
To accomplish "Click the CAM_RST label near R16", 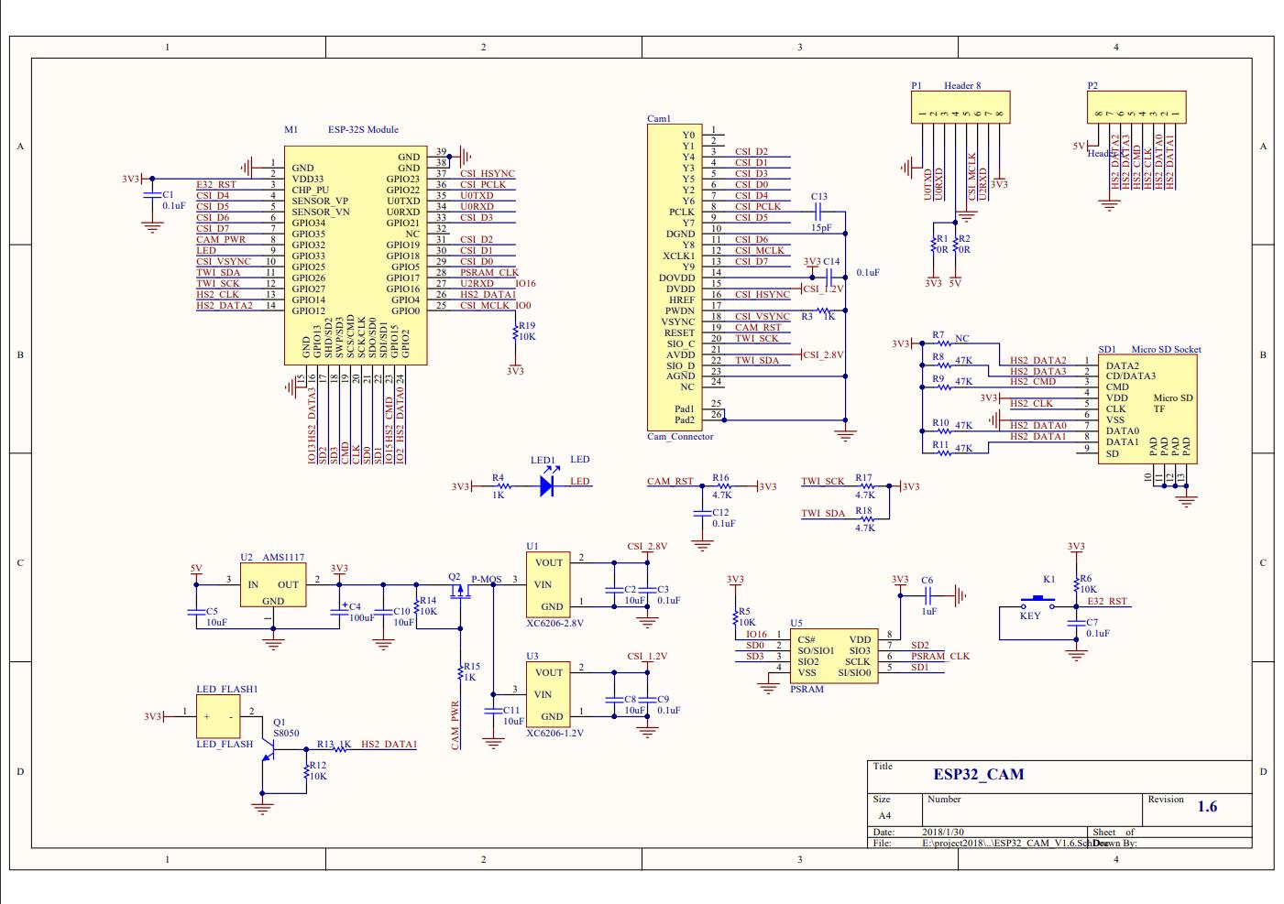I will click(x=670, y=481).
